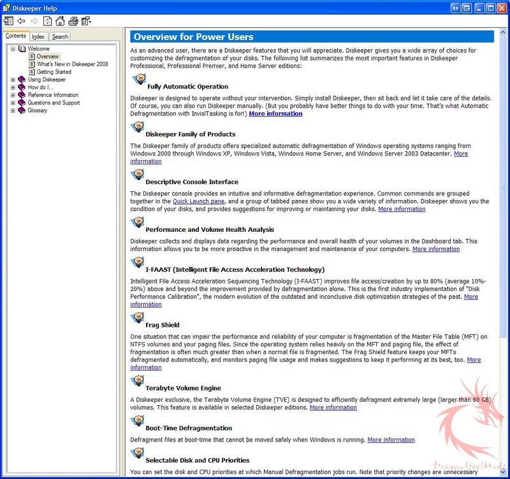
Task: Open the Home page icon
Action: pos(60,21)
